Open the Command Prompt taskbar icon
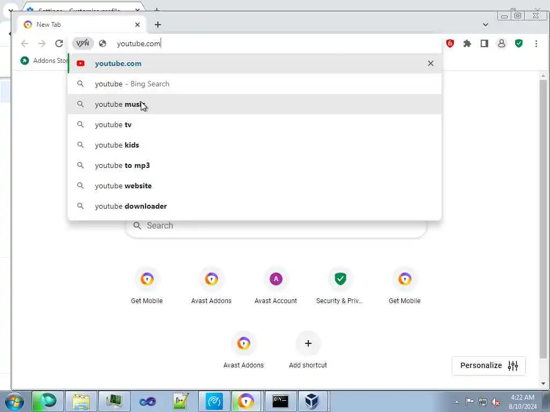Viewport: 550px width, 412px height. click(x=280, y=401)
